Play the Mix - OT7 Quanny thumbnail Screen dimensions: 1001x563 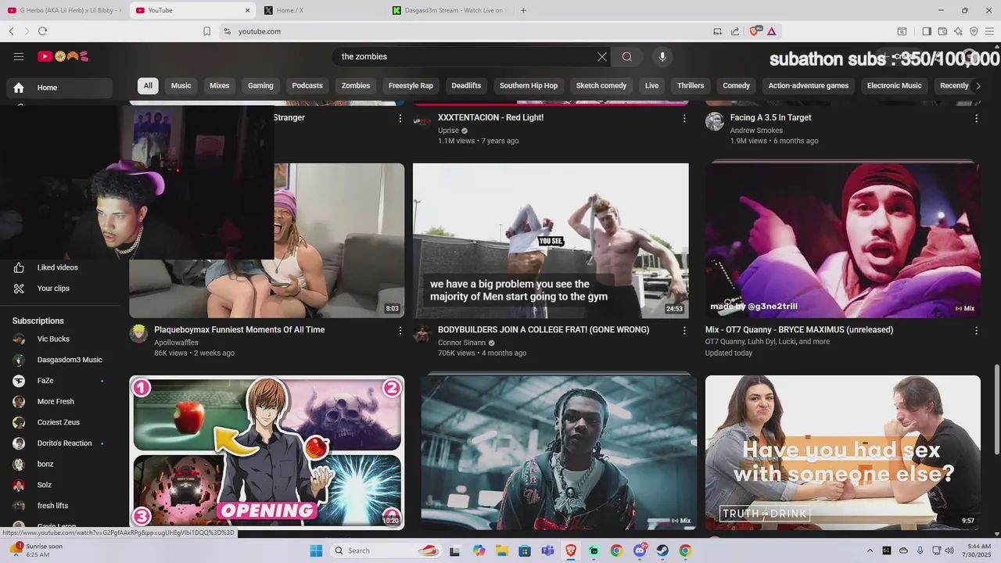[843, 239]
